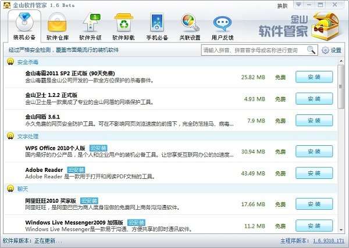Click the scrollbar down arrow
This screenshot has height=248, width=349.
[341, 230]
